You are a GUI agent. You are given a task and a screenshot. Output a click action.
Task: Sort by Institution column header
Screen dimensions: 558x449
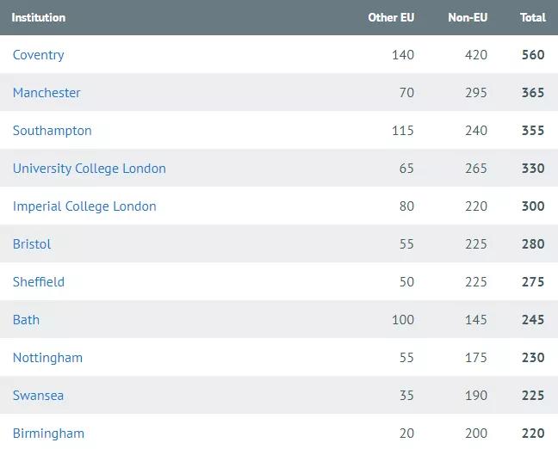pos(39,17)
